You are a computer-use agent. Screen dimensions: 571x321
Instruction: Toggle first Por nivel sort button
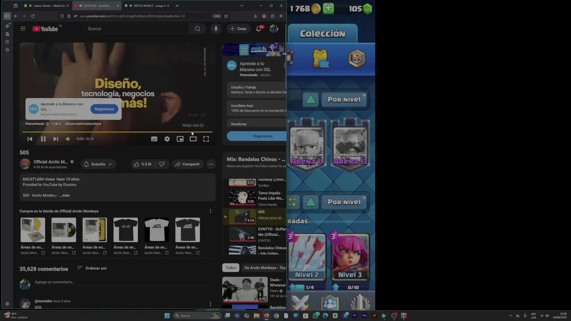click(344, 99)
